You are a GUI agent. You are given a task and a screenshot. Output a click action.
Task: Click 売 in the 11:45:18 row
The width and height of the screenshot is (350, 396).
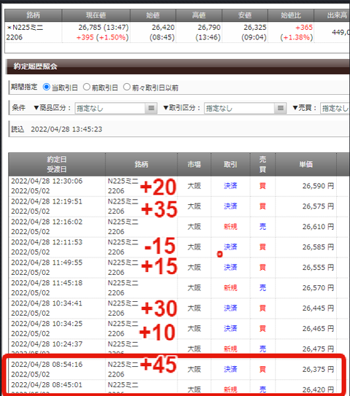[x=262, y=288]
